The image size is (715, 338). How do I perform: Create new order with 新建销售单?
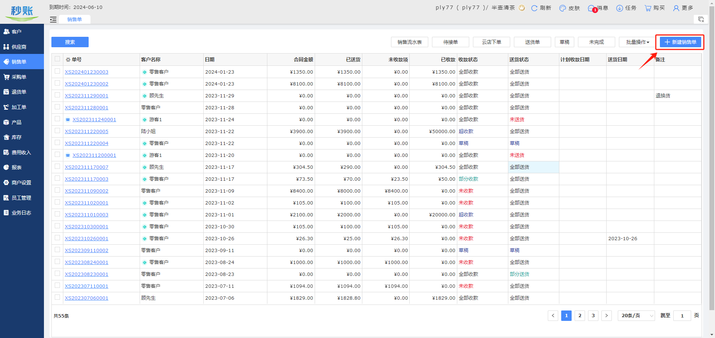click(680, 42)
